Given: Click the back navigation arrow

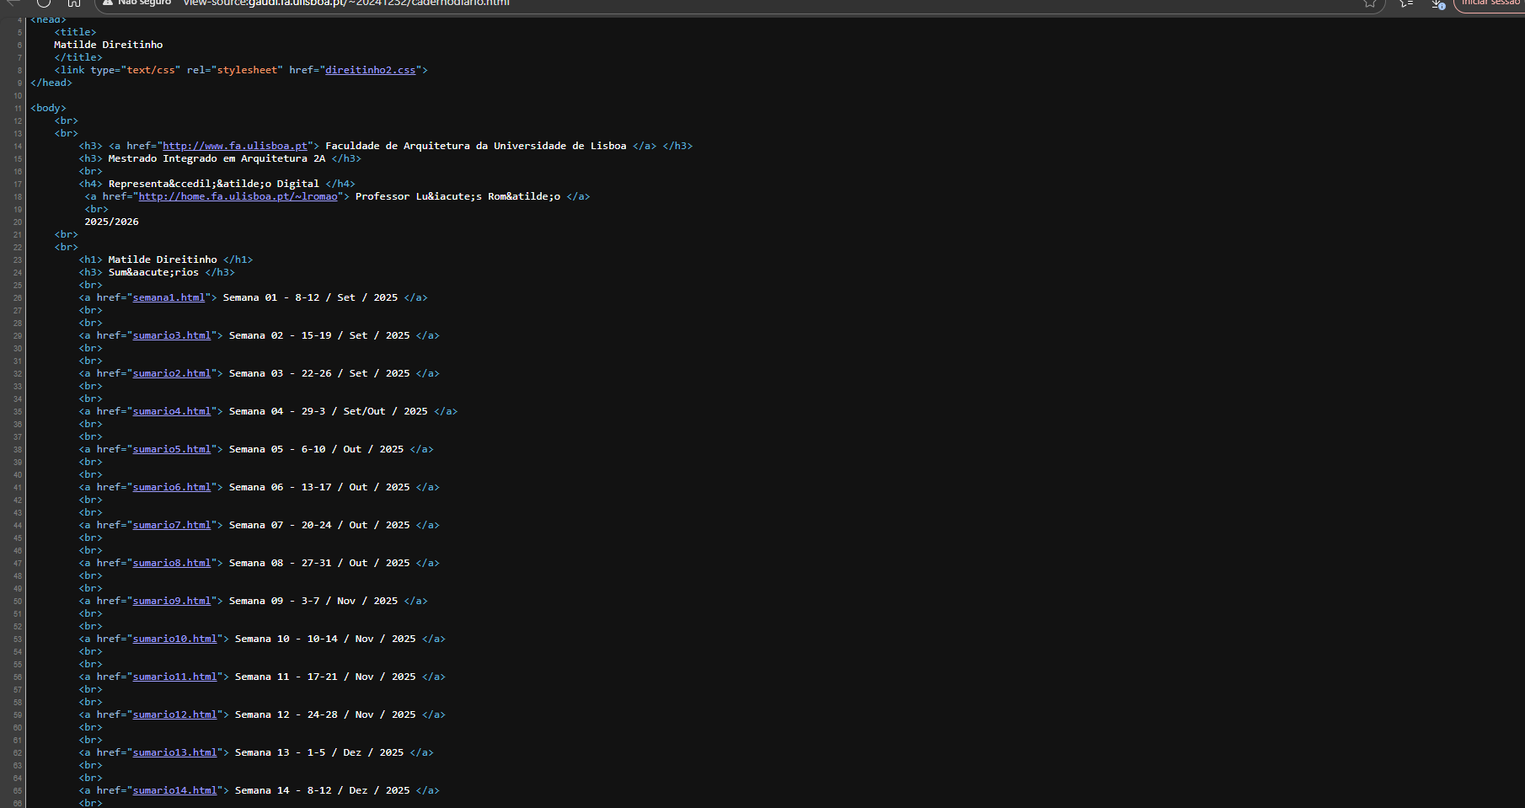Looking at the screenshot, I should (x=13, y=3).
